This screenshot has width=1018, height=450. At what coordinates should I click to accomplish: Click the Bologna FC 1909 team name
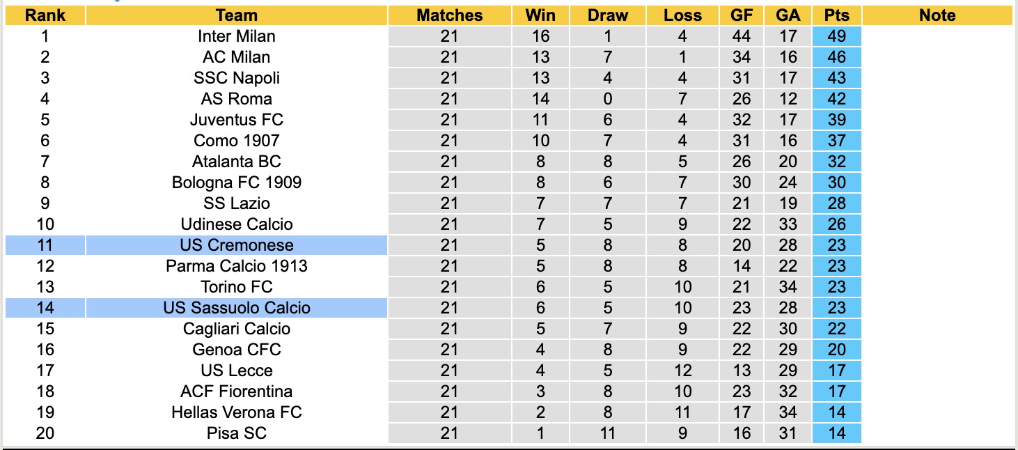pos(237,183)
